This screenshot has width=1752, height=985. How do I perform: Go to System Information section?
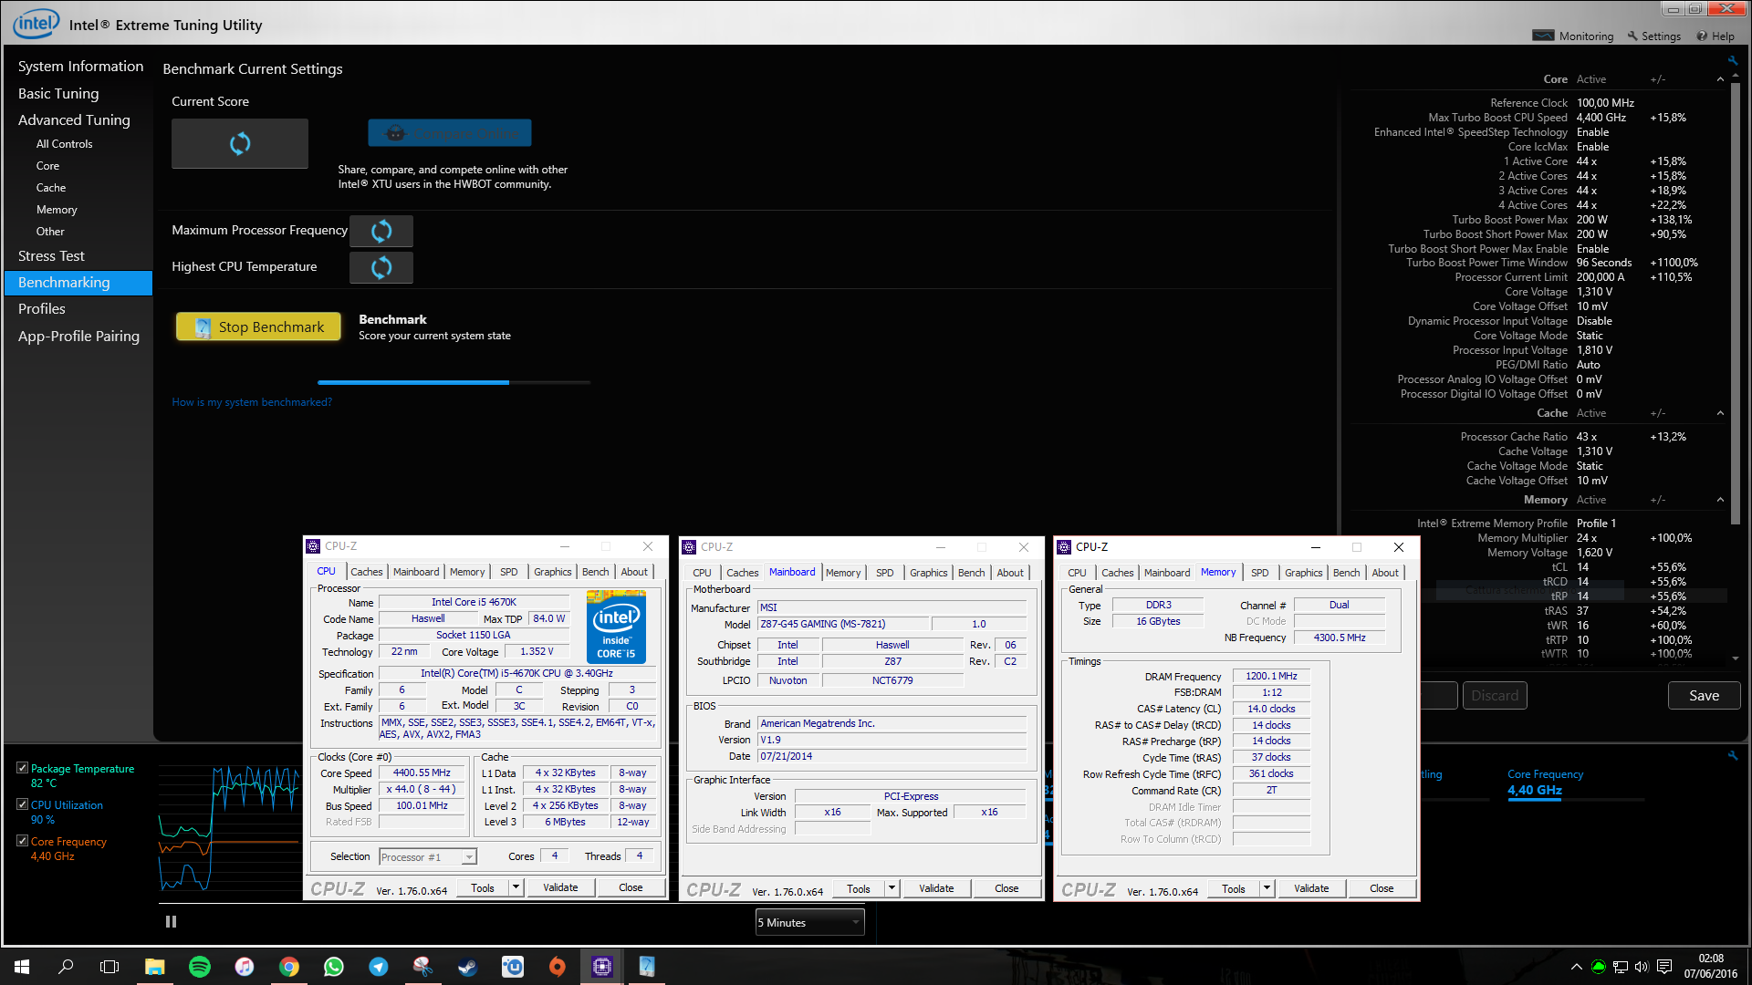[80, 67]
